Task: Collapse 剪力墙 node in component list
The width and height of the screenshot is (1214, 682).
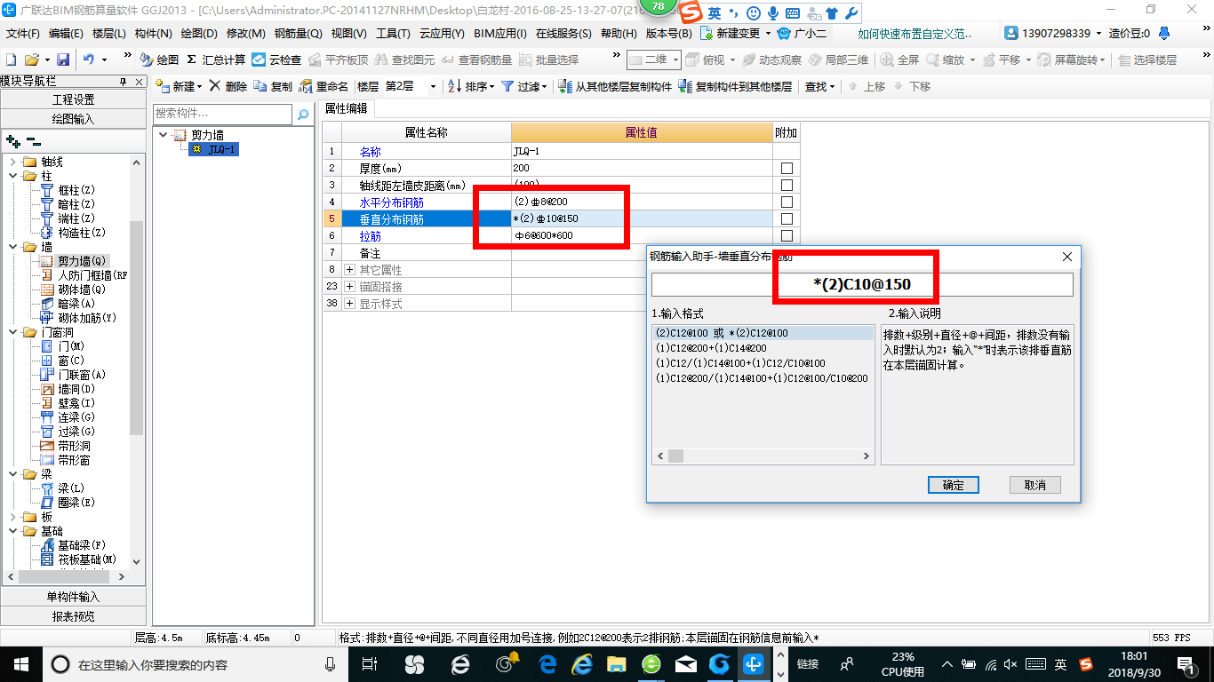Action: tap(164, 135)
